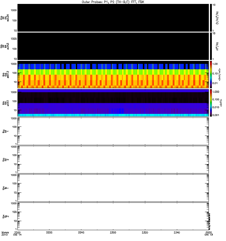The width and height of the screenshot is (226, 241).
Task: Click the 'thc fff 1' y-axis title
Action: pyautogui.click(x=6, y=131)
